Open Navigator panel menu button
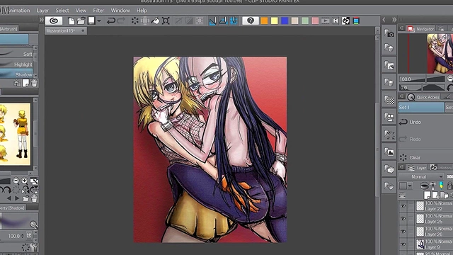 pos(401,28)
